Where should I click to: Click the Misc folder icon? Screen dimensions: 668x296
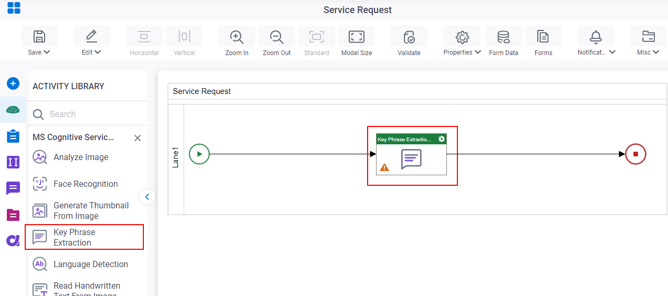coord(649,36)
